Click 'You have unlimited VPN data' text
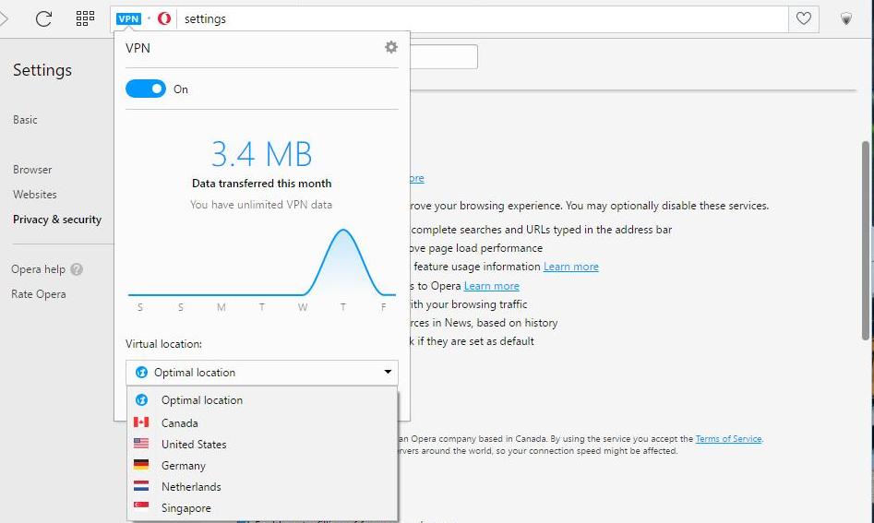This screenshot has height=523, width=874. tap(261, 205)
